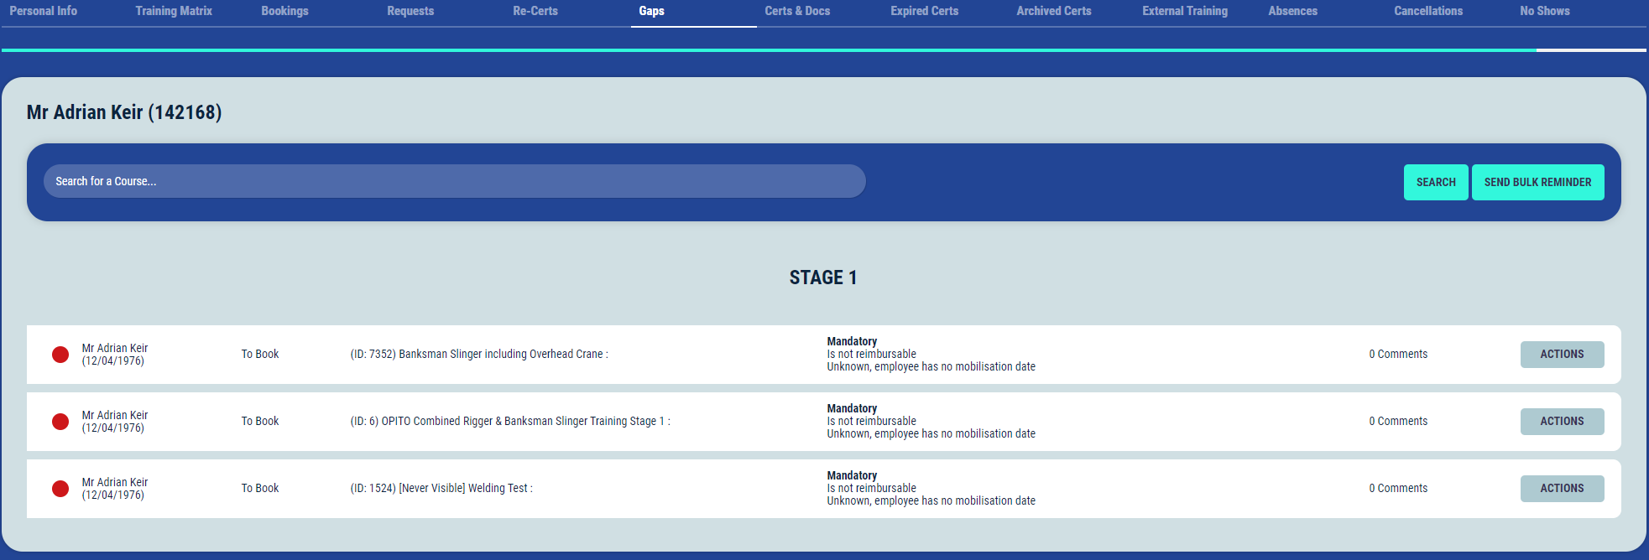Open the No Shows tab
The image size is (1649, 560).
pyautogui.click(x=1544, y=11)
